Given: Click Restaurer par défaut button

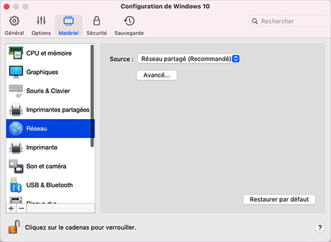Looking at the screenshot, I should pos(279,200).
